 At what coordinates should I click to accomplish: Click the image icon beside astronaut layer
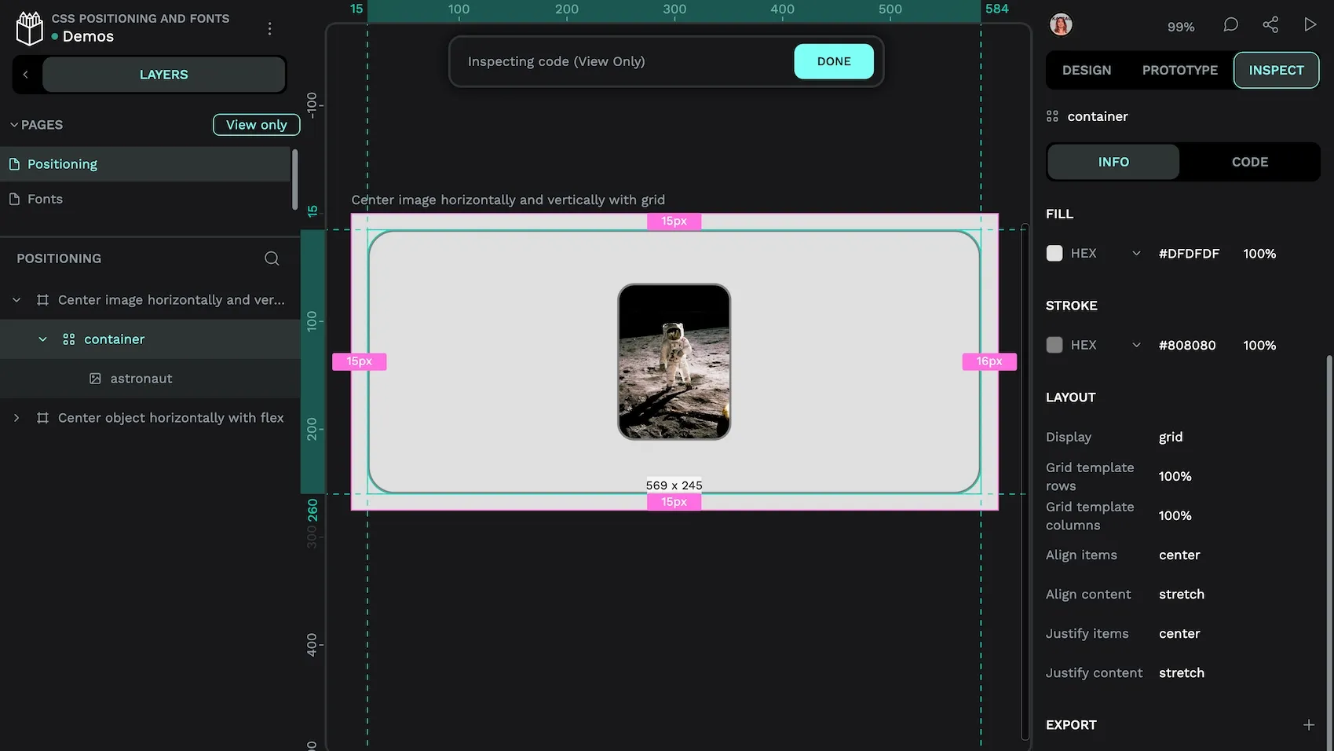95,379
